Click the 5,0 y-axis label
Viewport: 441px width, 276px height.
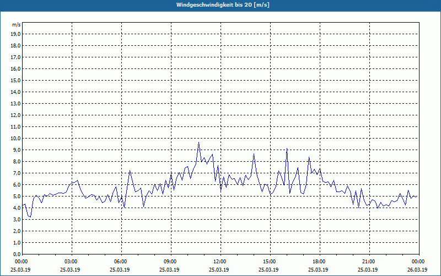pos(17,197)
